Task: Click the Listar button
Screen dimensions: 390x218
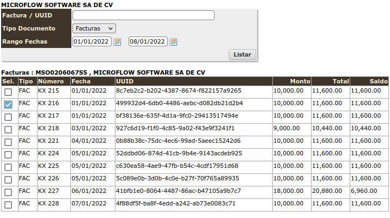Action: (242, 55)
